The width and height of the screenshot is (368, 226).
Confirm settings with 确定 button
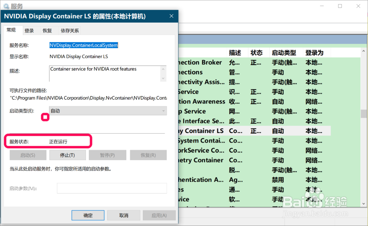point(88,215)
